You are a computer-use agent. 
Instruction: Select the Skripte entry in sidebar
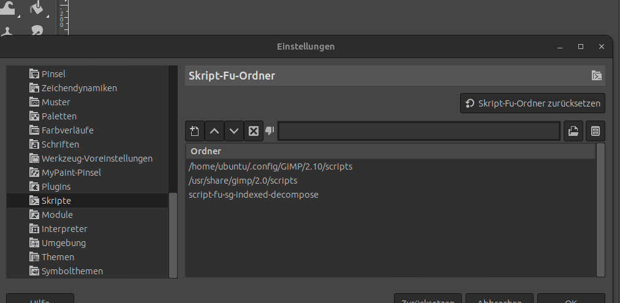pyautogui.click(x=88, y=201)
